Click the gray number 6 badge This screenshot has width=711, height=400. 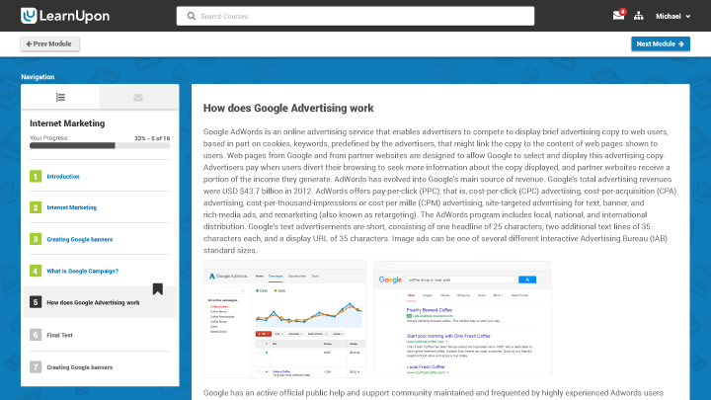36,335
